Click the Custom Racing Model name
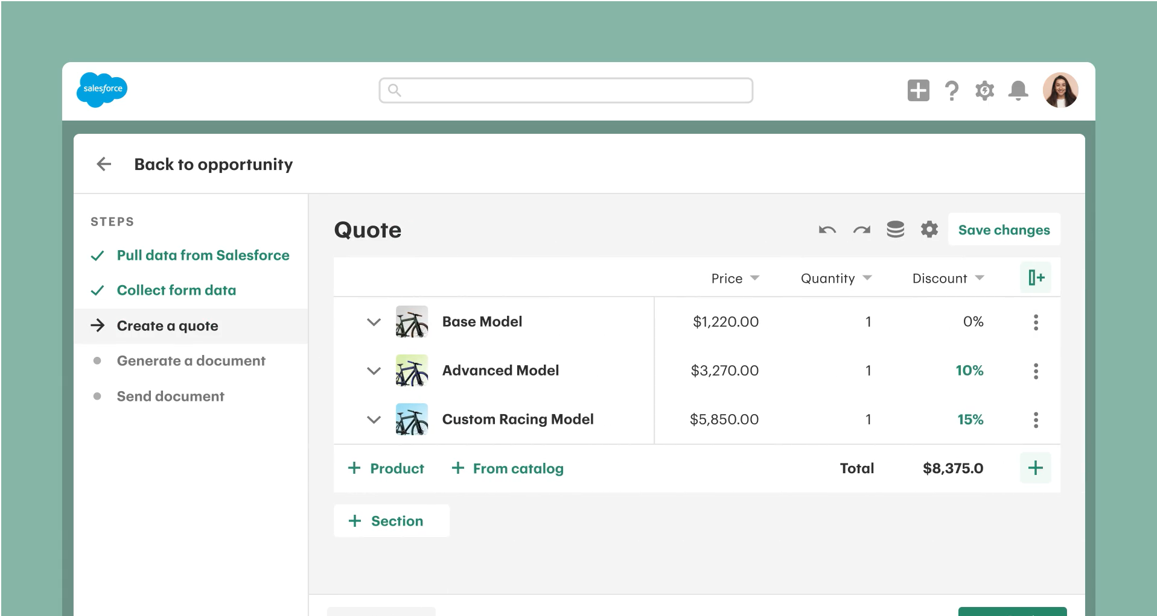Screen dimensions: 1157x616 coord(518,420)
